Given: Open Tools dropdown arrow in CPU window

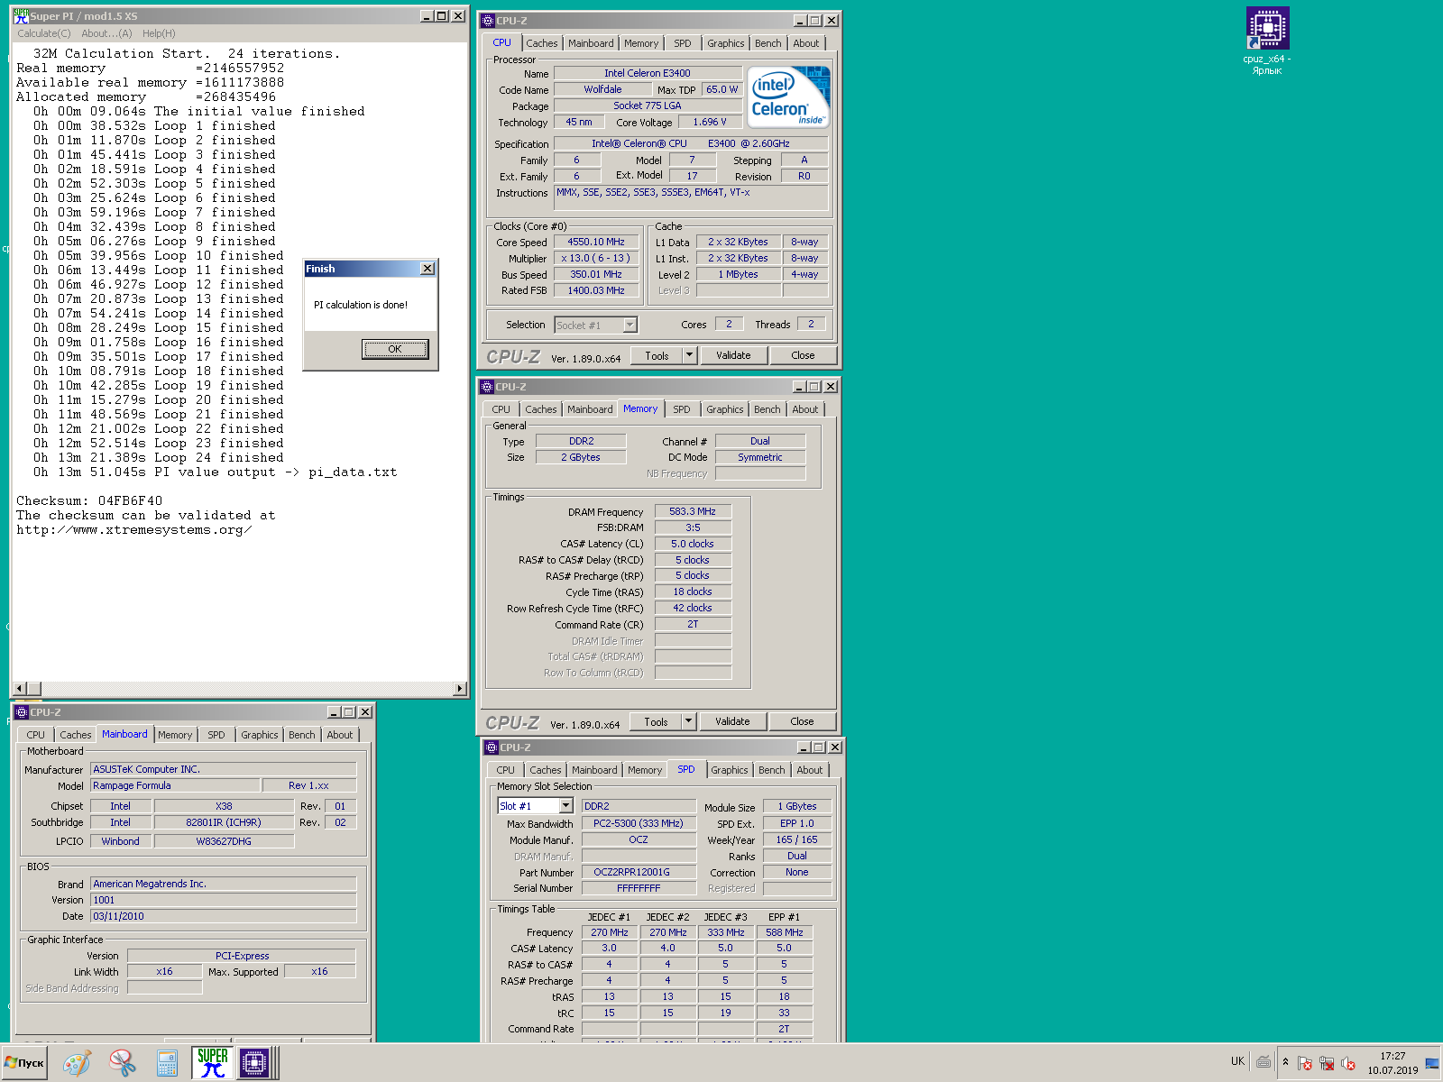Looking at the screenshot, I should pos(690,355).
